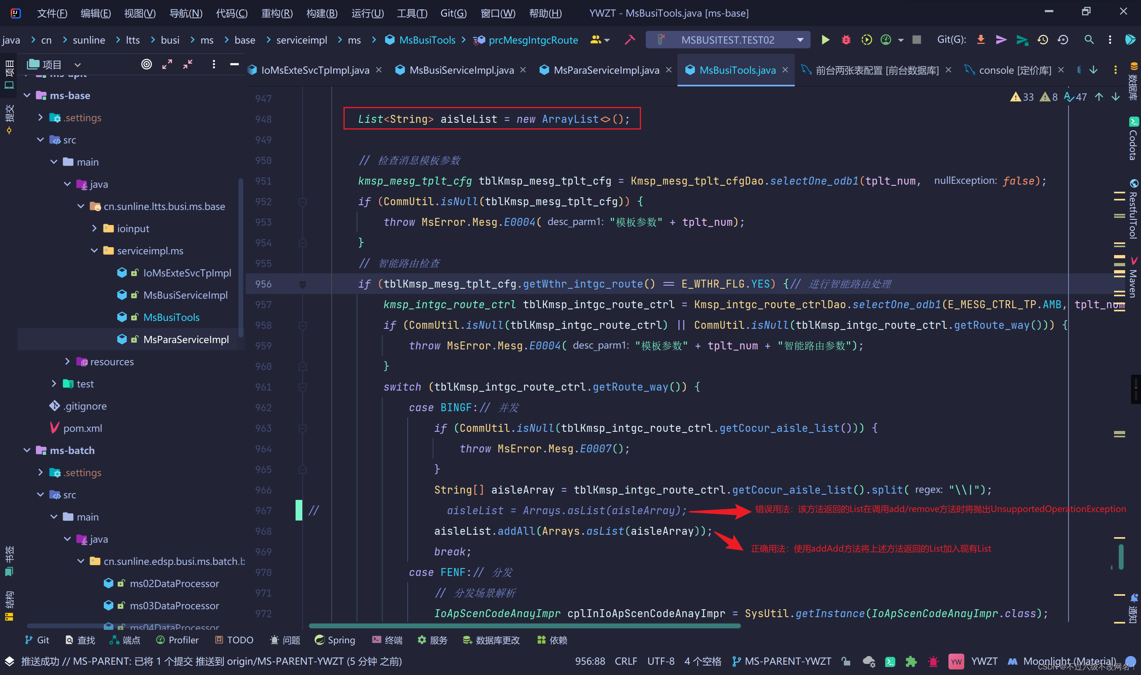Open the code-with-me users icon
The height and width of the screenshot is (675, 1141).
click(599, 40)
